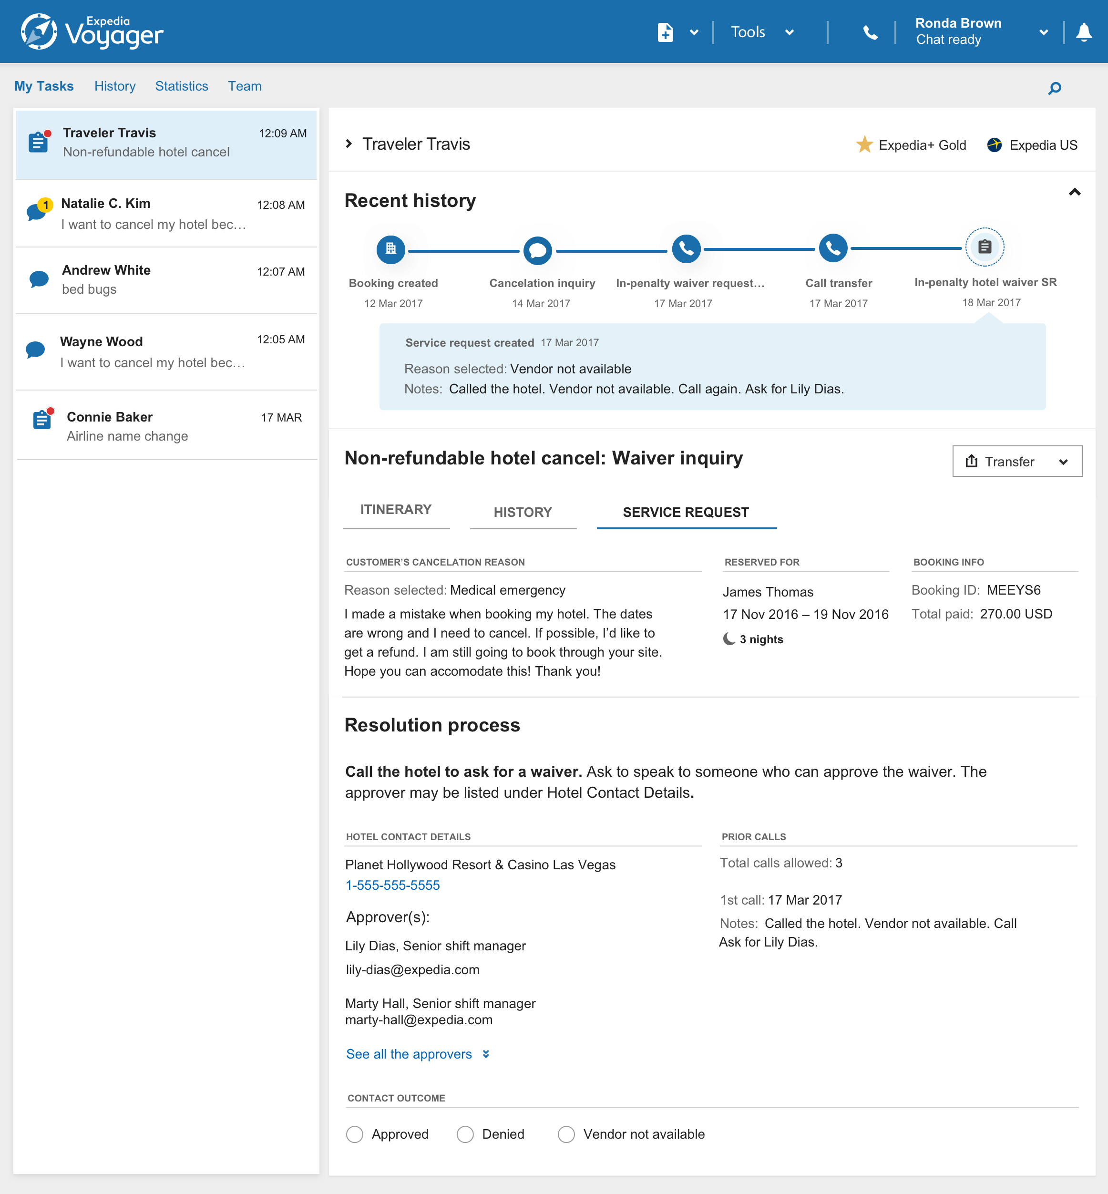The height and width of the screenshot is (1194, 1108).
Task: Open the Transfer dropdown
Action: point(1017,461)
